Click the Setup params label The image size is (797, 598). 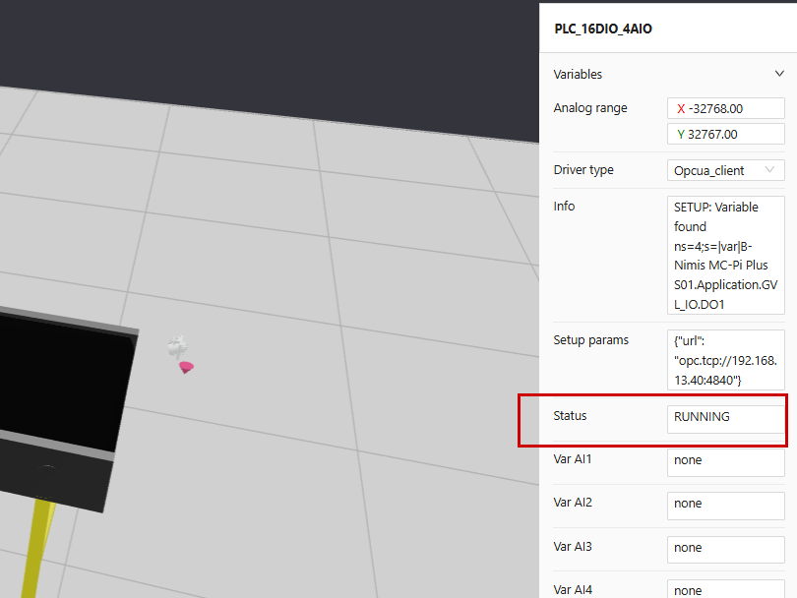(x=590, y=340)
